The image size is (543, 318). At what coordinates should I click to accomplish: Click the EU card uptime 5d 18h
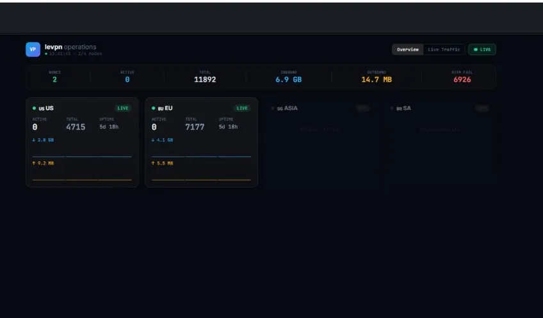click(228, 127)
